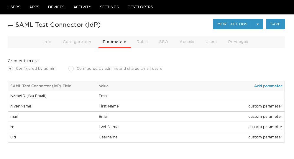Open the Info tab
The height and width of the screenshot is (159, 294).
click(x=47, y=42)
